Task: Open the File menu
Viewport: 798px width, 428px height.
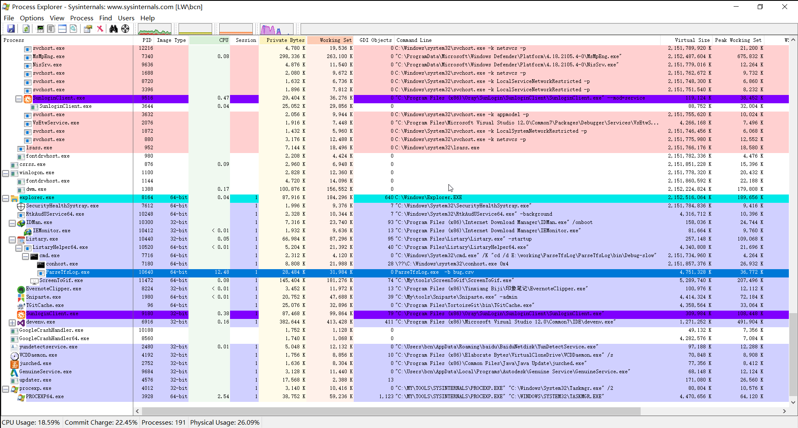Action: click(9, 18)
